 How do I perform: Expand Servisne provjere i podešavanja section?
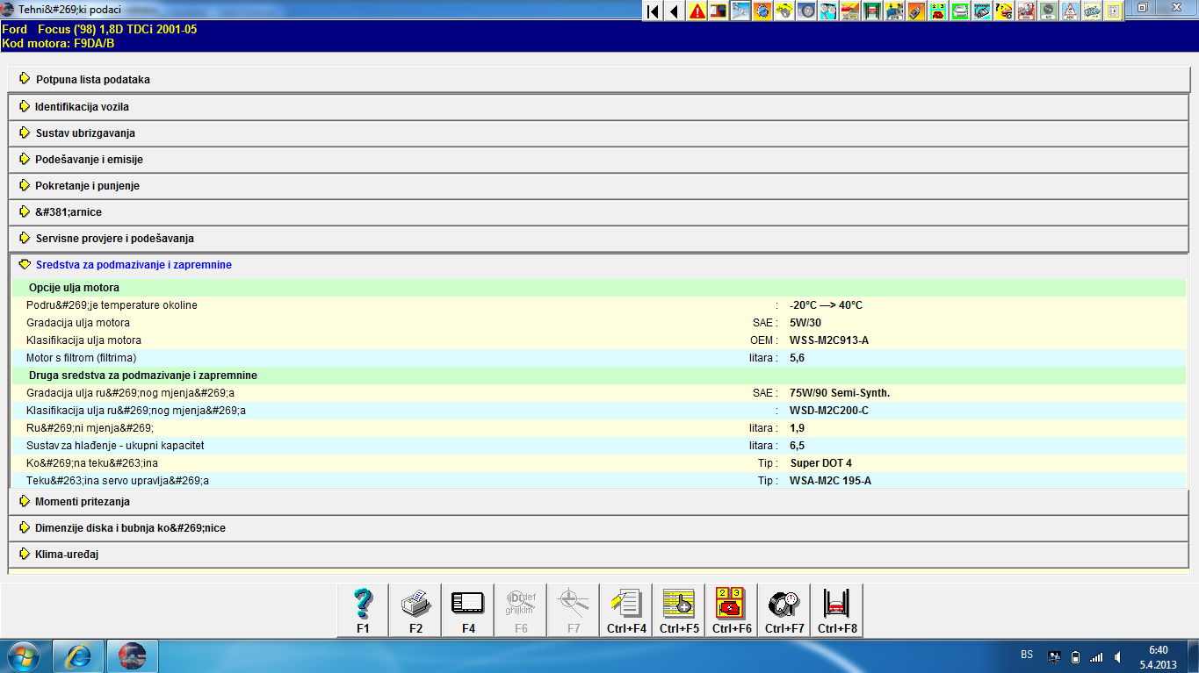click(599, 238)
